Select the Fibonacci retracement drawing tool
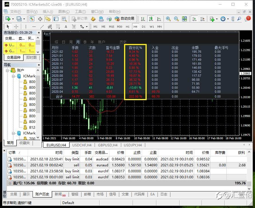Viewport: 255px width, 208px height. pyautogui.click(x=58, y=27)
